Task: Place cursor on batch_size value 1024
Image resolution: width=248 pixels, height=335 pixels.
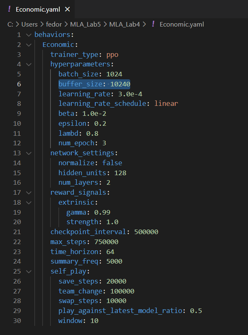Action: click(x=114, y=74)
